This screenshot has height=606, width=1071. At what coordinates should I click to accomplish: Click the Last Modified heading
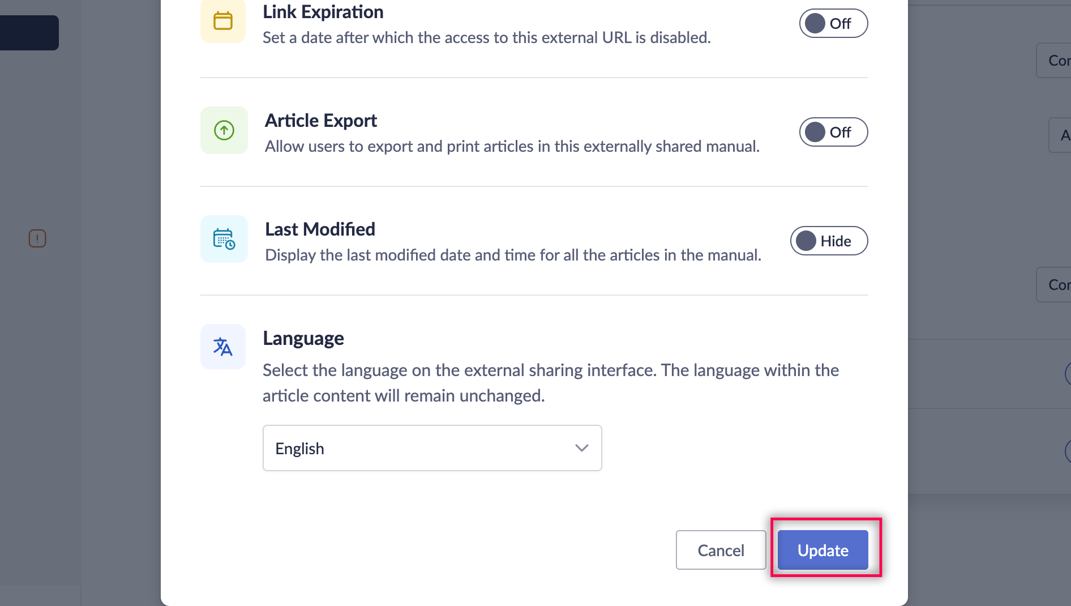point(320,229)
